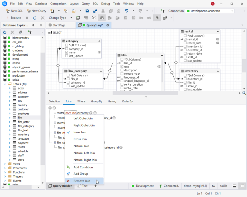
Task: Select the payment table in tree
Action: (x=23, y=143)
